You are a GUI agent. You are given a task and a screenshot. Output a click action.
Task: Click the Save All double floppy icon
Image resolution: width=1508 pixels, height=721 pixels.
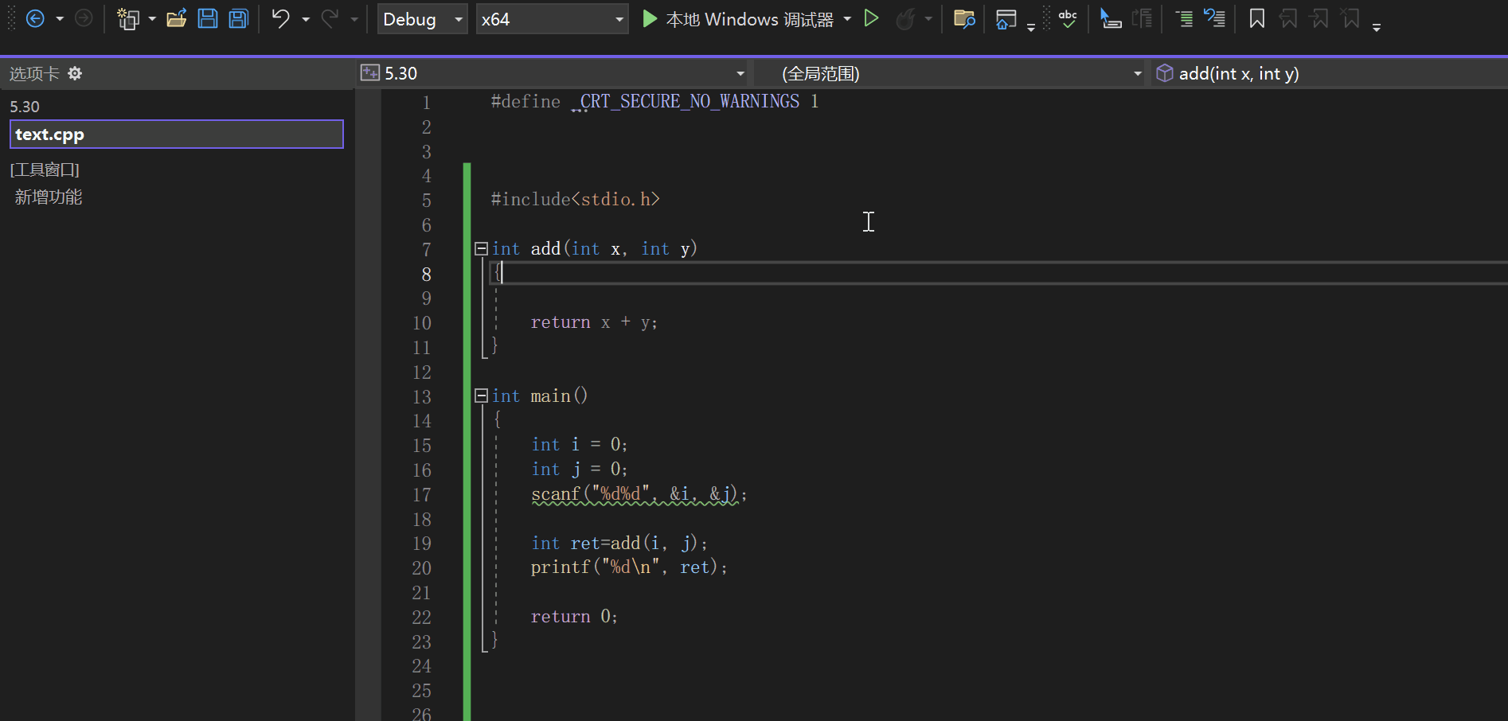pos(239,18)
